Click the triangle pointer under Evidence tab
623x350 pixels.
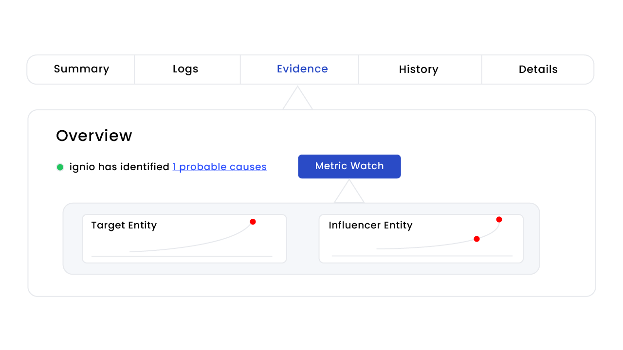click(297, 99)
